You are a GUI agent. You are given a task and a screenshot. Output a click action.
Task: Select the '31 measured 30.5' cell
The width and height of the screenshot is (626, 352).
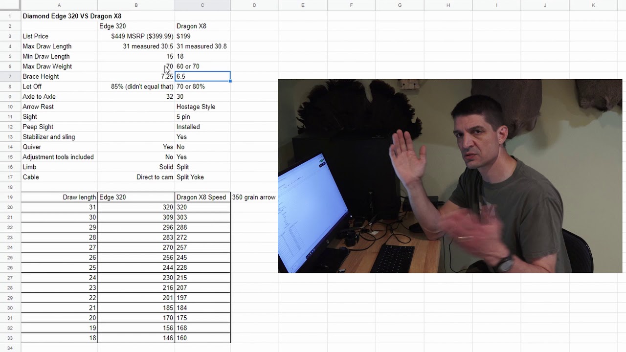click(136, 46)
